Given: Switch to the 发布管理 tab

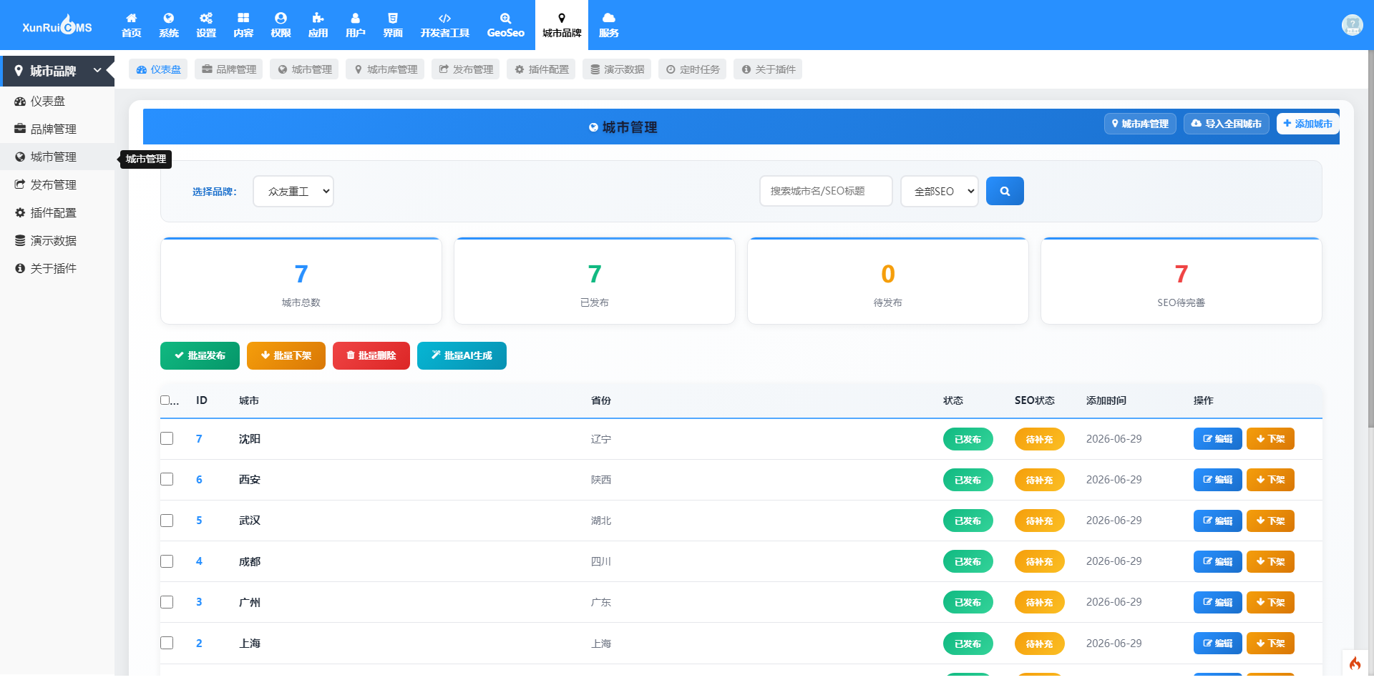Looking at the screenshot, I should 466,69.
